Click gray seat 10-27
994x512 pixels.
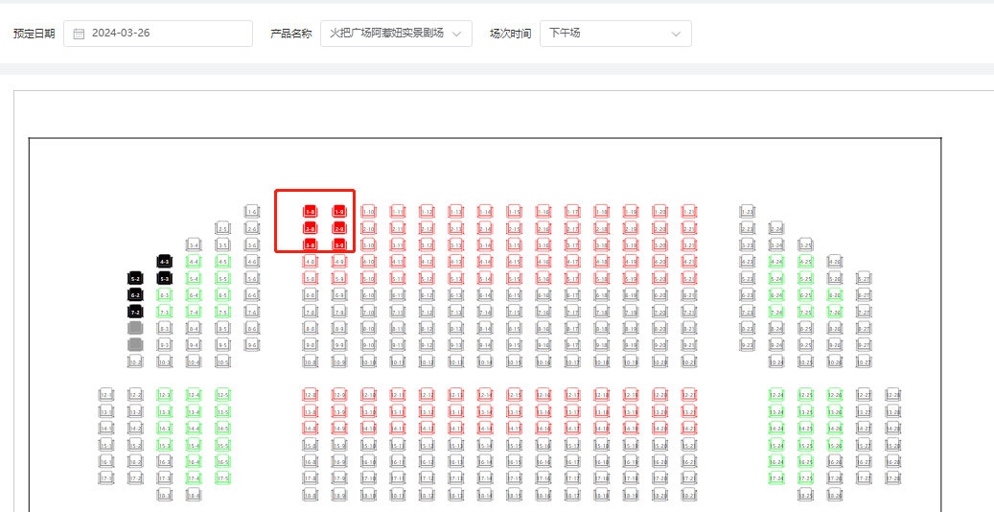tap(864, 362)
